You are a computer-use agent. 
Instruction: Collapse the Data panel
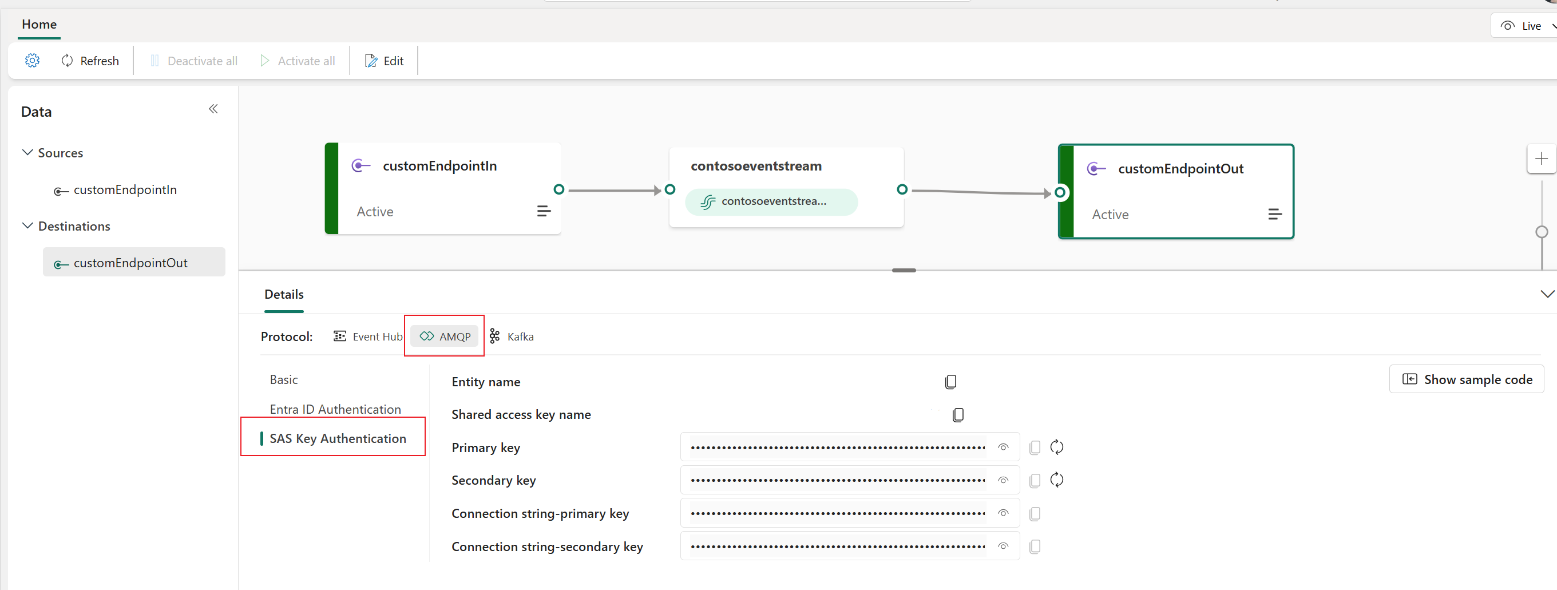click(213, 109)
